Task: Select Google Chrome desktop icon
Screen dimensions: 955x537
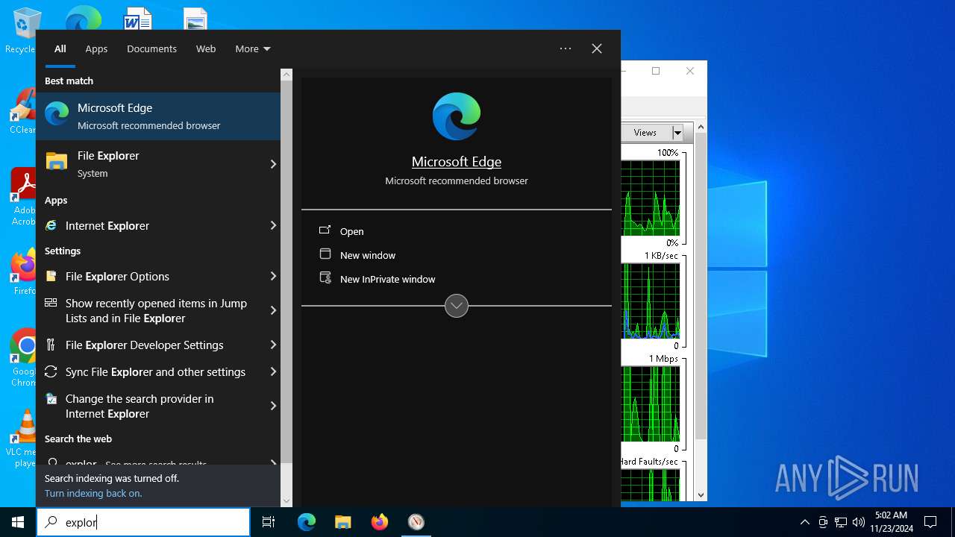Action: [x=24, y=358]
